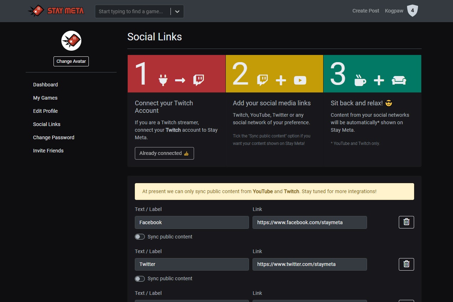Click the Social Links page heading
The image size is (453, 302).
[154, 37]
